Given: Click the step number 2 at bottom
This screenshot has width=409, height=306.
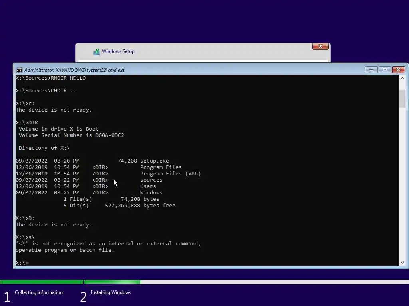Looking at the screenshot, I should [83, 297].
